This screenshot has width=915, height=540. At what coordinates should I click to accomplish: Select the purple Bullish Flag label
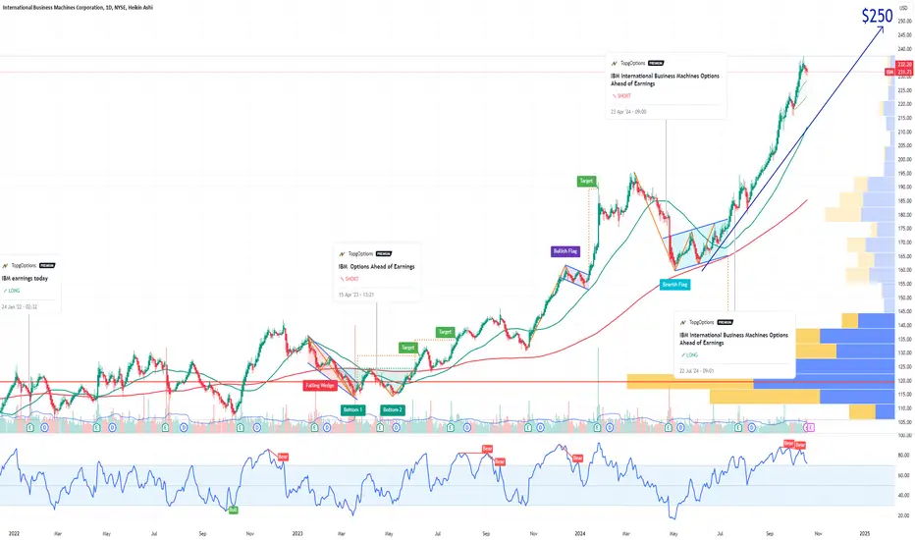click(565, 251)
